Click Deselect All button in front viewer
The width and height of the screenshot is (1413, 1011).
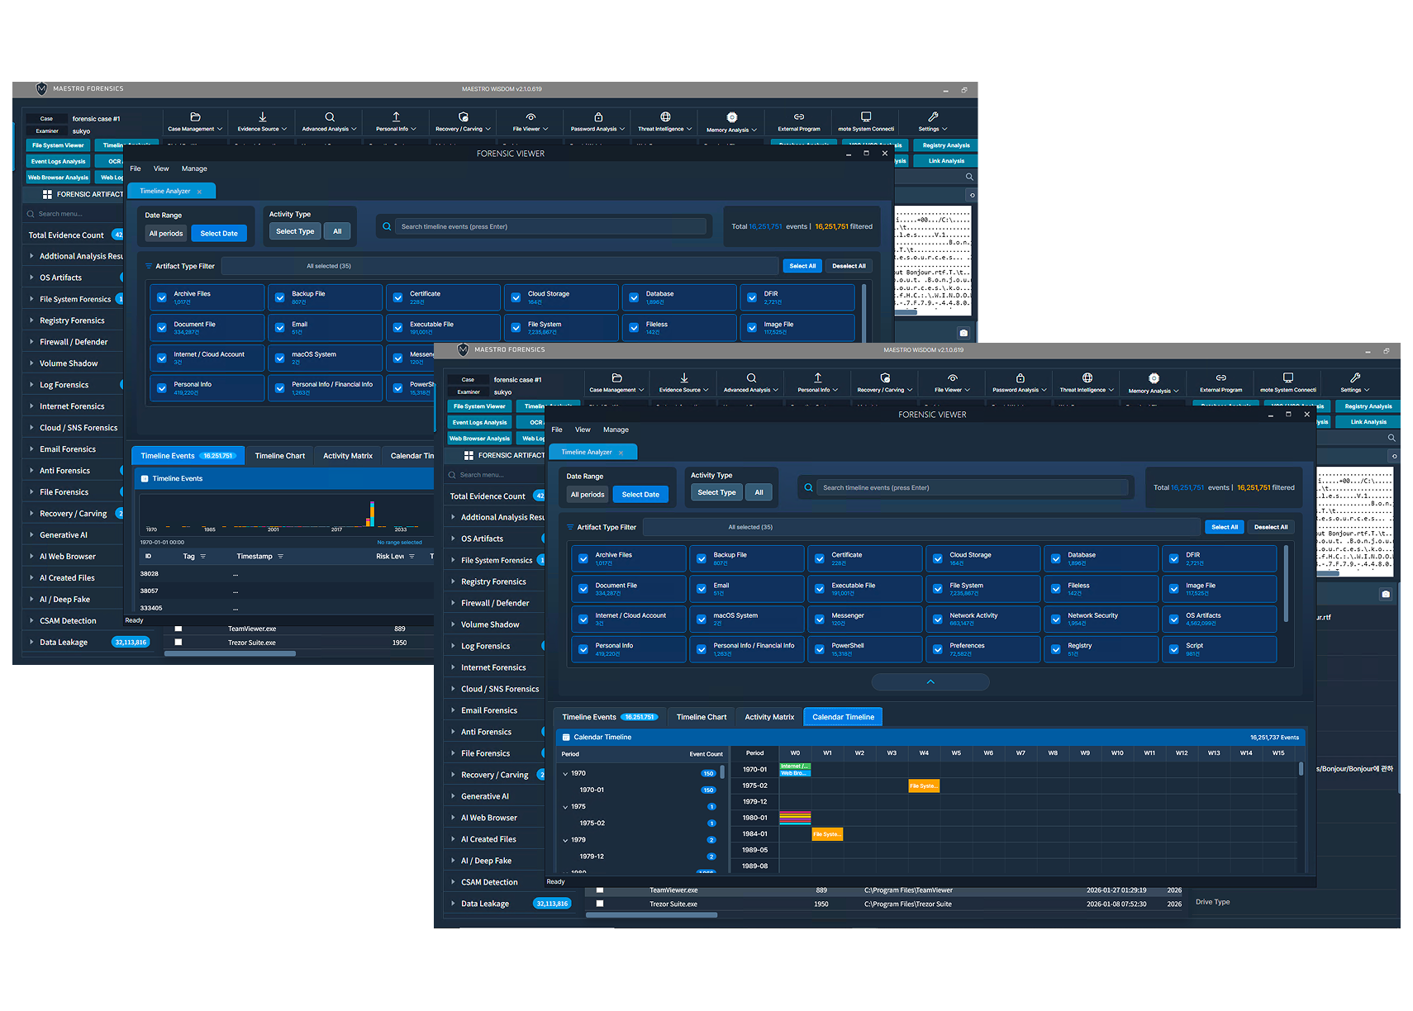point(1271,527)
